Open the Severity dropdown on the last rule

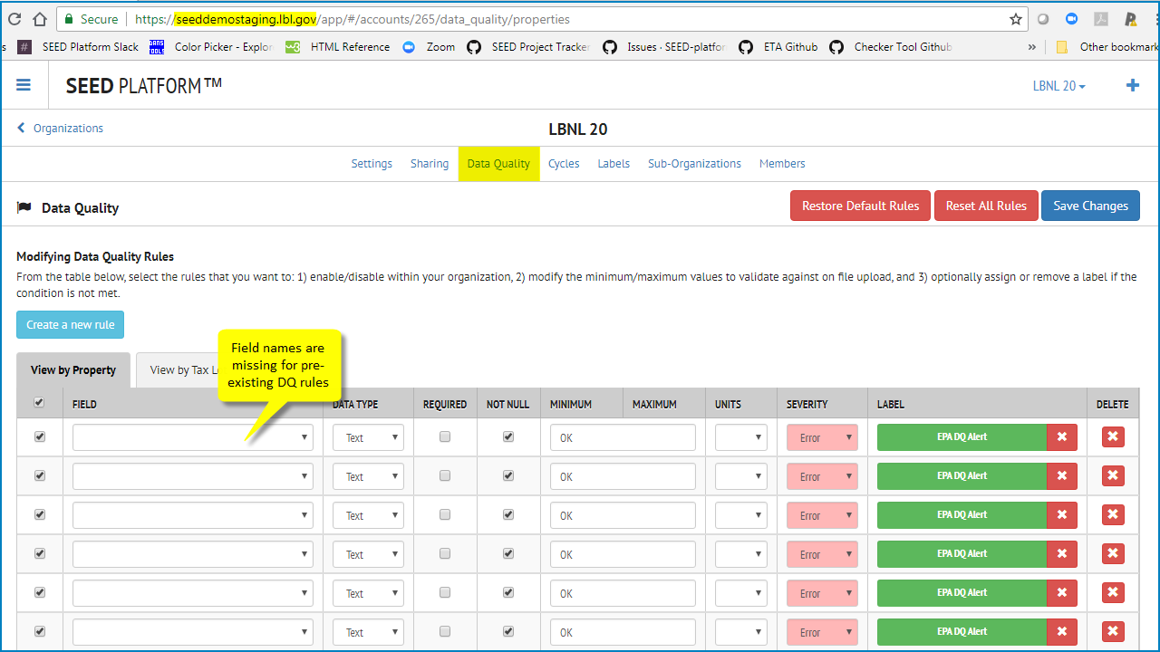(821, 631)
